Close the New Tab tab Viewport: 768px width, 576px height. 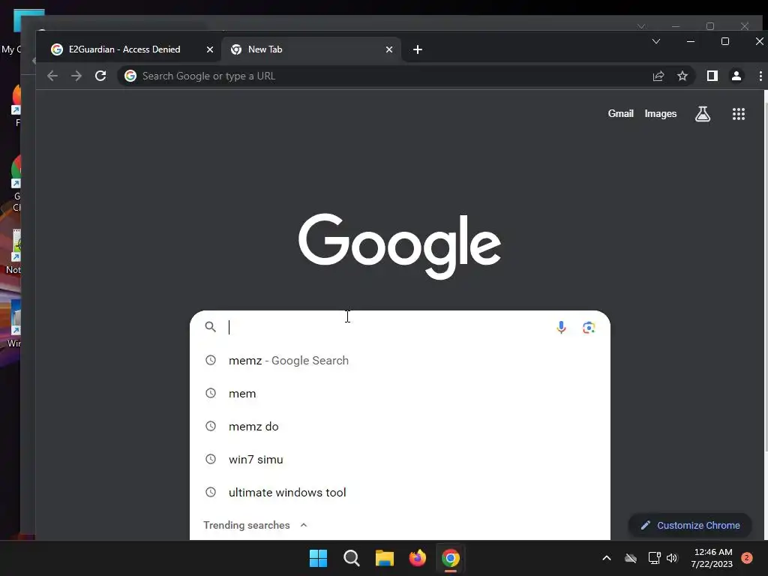click(389, 49)
